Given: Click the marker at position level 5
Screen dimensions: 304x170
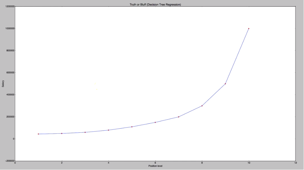Looking at the screenshot, I should [x=132, y=127].
